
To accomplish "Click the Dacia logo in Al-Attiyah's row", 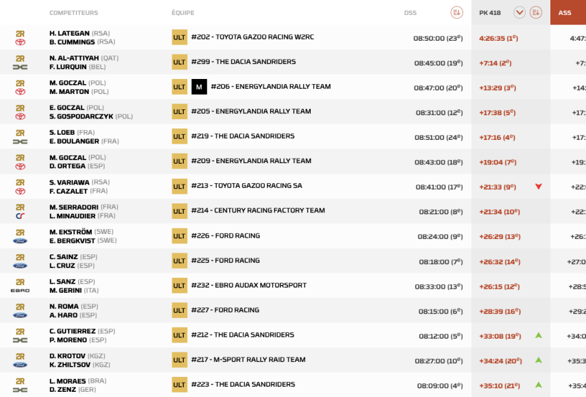I will (x=20, y=67).
